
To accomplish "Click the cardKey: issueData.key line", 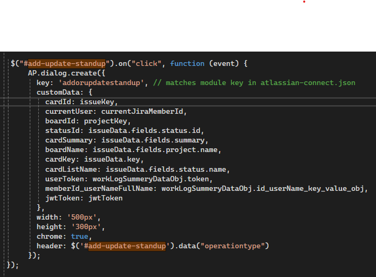I will click(94, 160).
